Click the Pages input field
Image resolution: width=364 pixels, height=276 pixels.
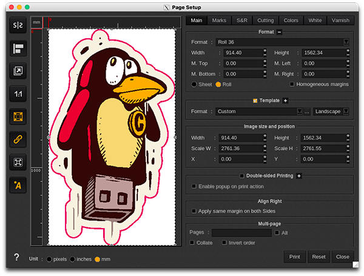[x=241, y=232]
